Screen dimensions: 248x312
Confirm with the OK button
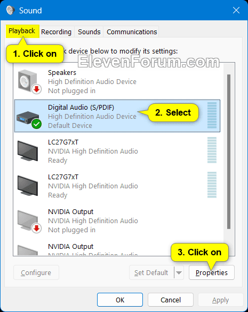120,300
